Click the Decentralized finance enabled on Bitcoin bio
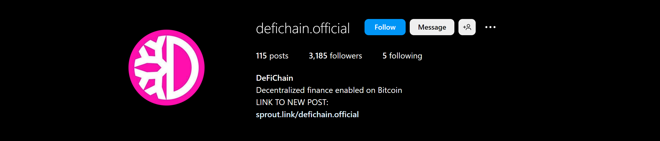 click(x=329, y=90)
